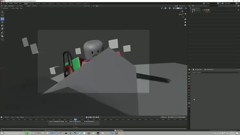
Task: Open the timeline Keying menu
Action: pos(13,117)
